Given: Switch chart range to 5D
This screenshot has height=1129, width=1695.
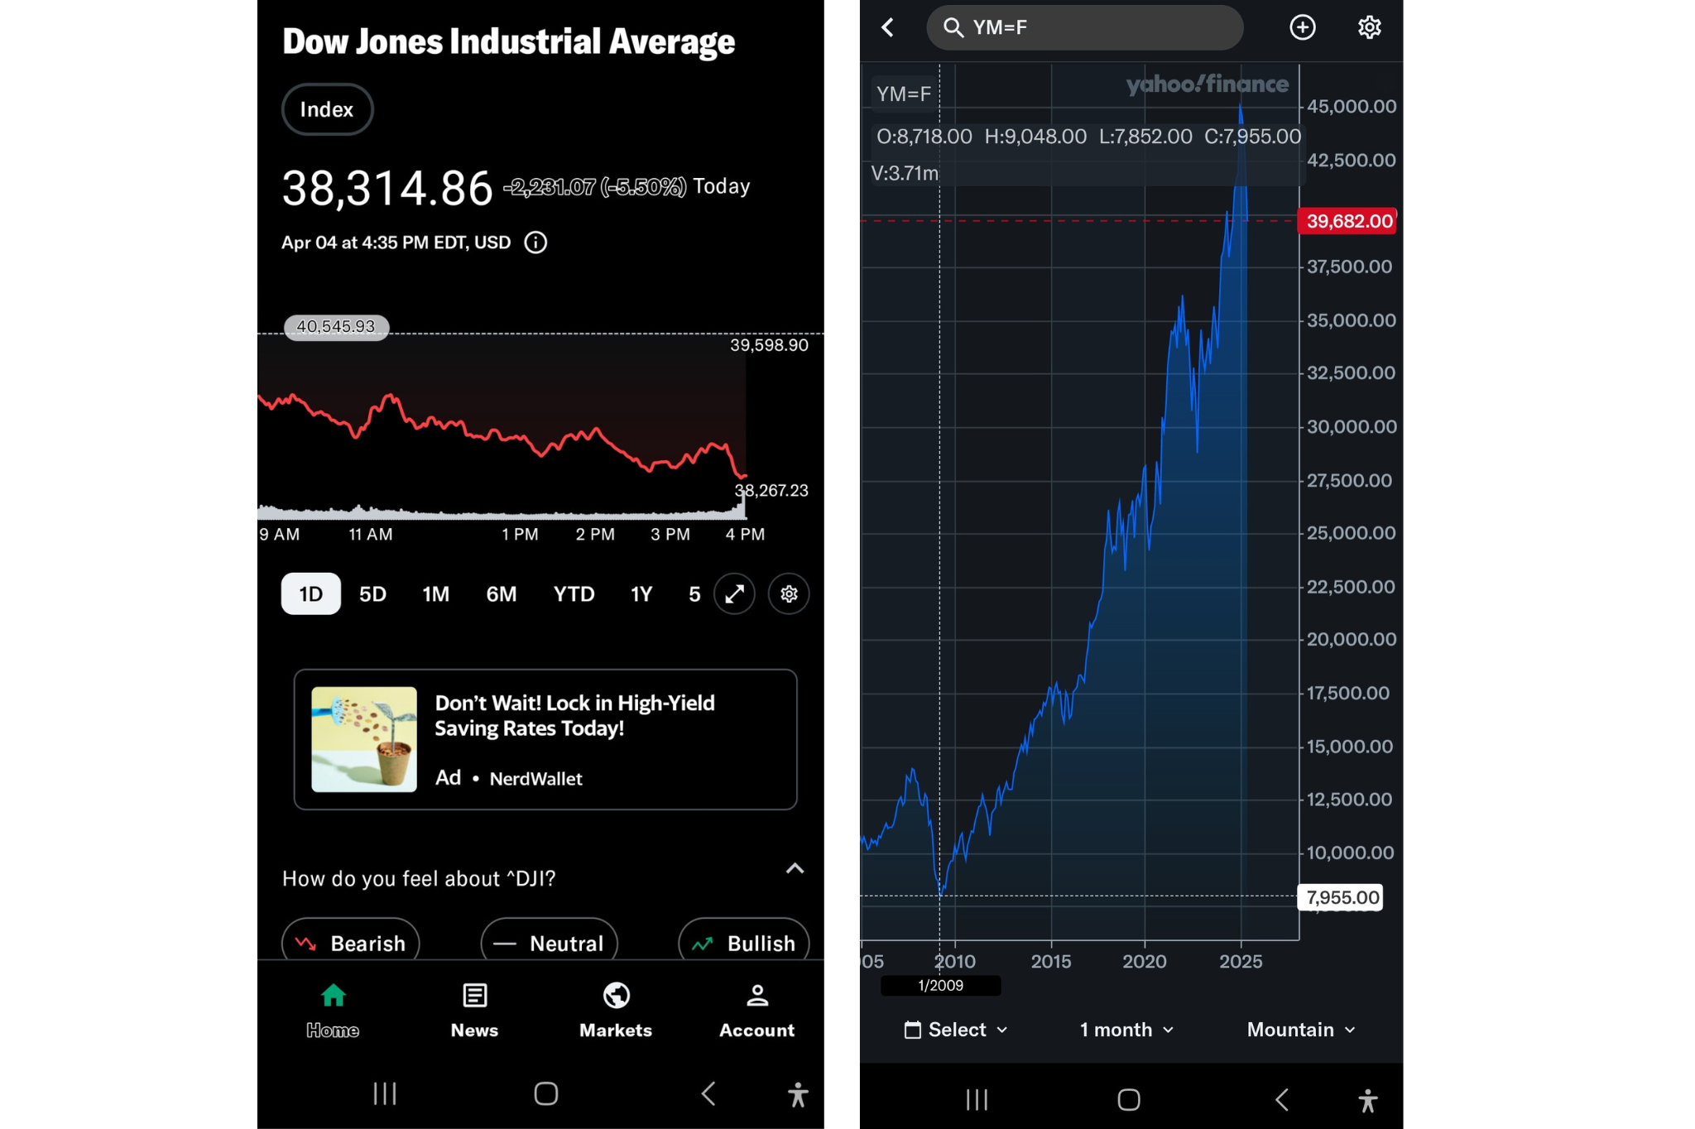Looking at the screenshot, I should [x=372, y=593].
